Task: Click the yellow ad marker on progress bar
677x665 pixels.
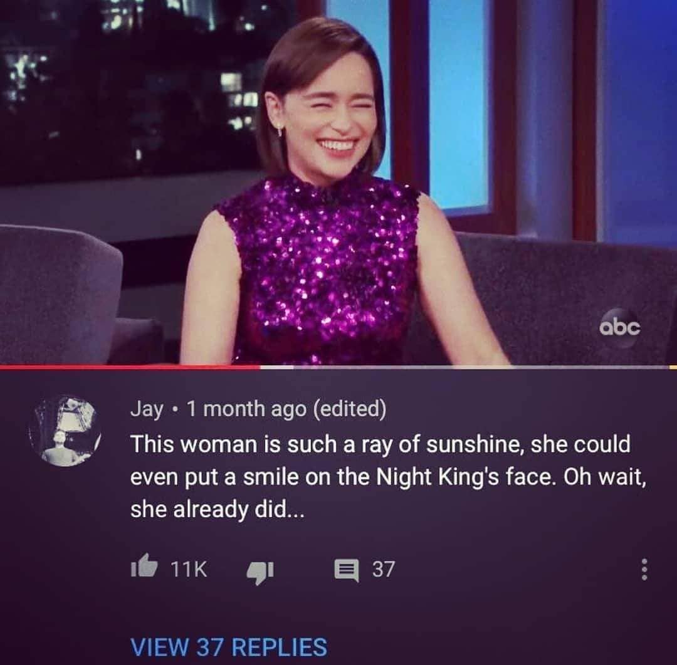Action: 673,367
